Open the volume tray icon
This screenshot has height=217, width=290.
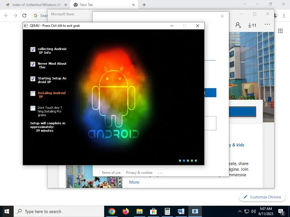(x=253, y=211)
